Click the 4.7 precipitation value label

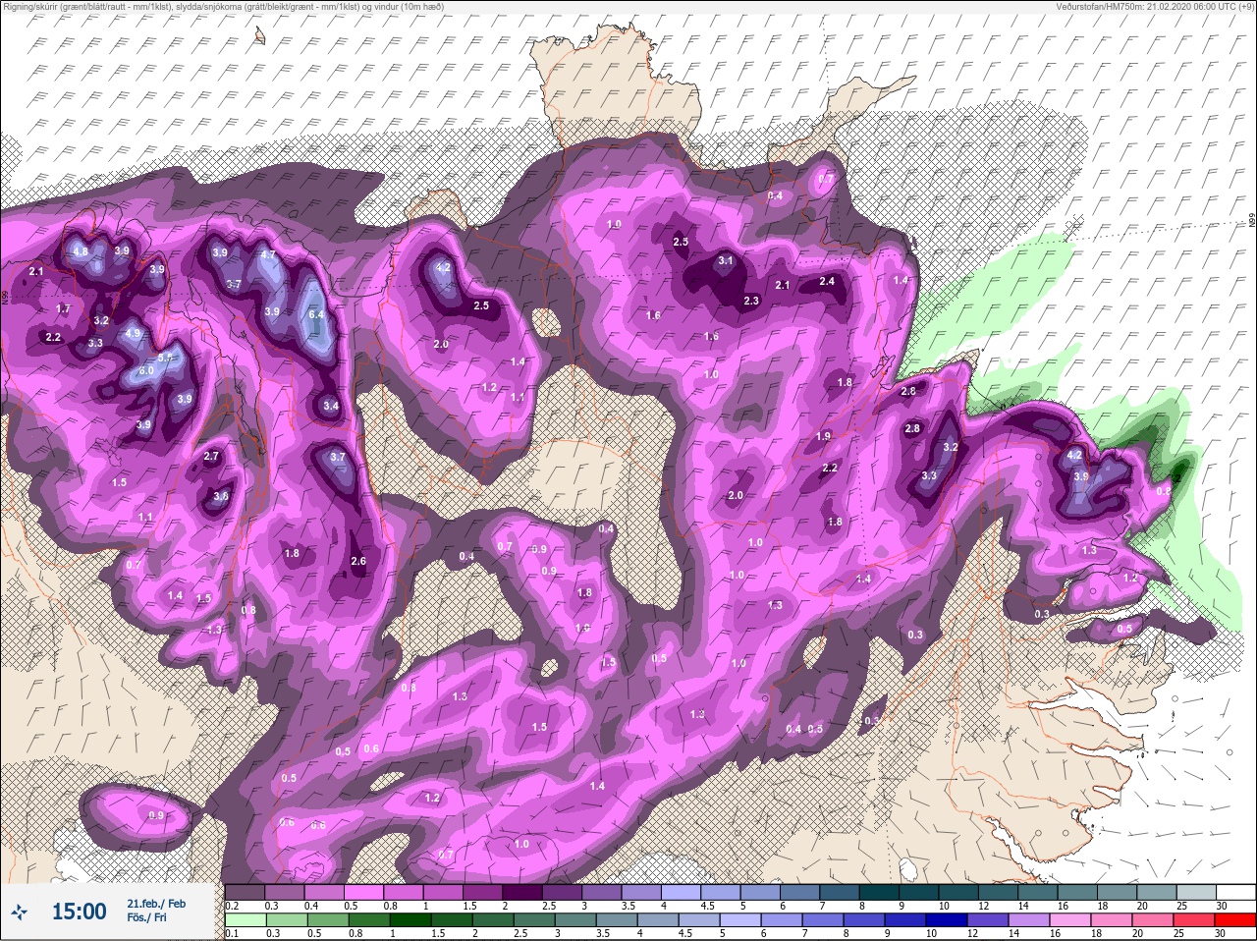click(268, 255)
